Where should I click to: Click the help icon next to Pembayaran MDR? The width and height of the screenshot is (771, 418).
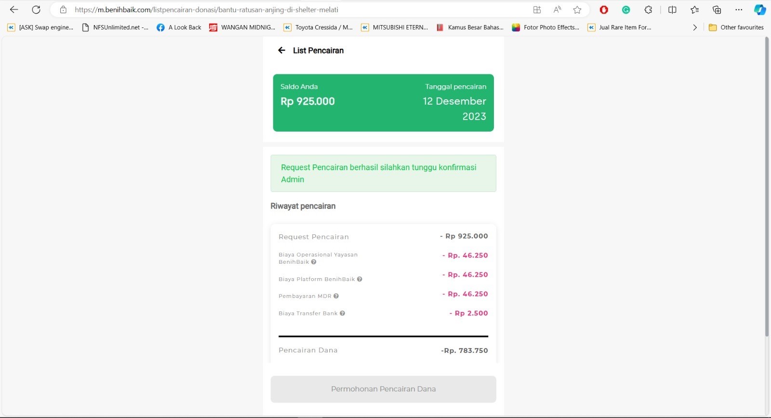coord(336,296)
